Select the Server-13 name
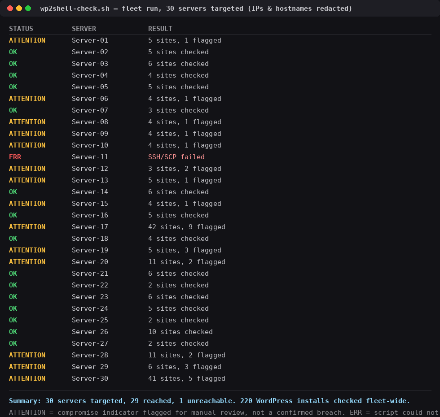The width and height of the screenshot is (440, 417). 90,180
